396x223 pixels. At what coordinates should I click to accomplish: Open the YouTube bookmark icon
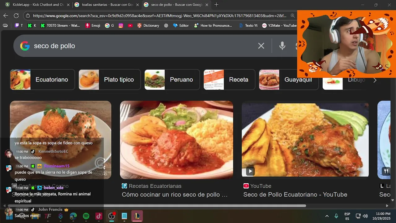130,25
